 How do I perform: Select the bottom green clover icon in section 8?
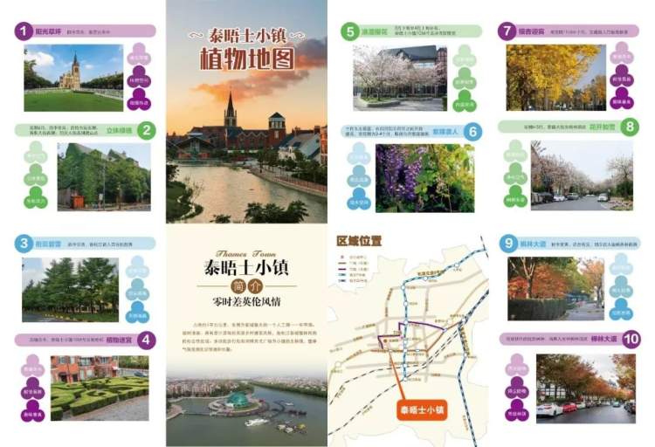pos(515,196)
